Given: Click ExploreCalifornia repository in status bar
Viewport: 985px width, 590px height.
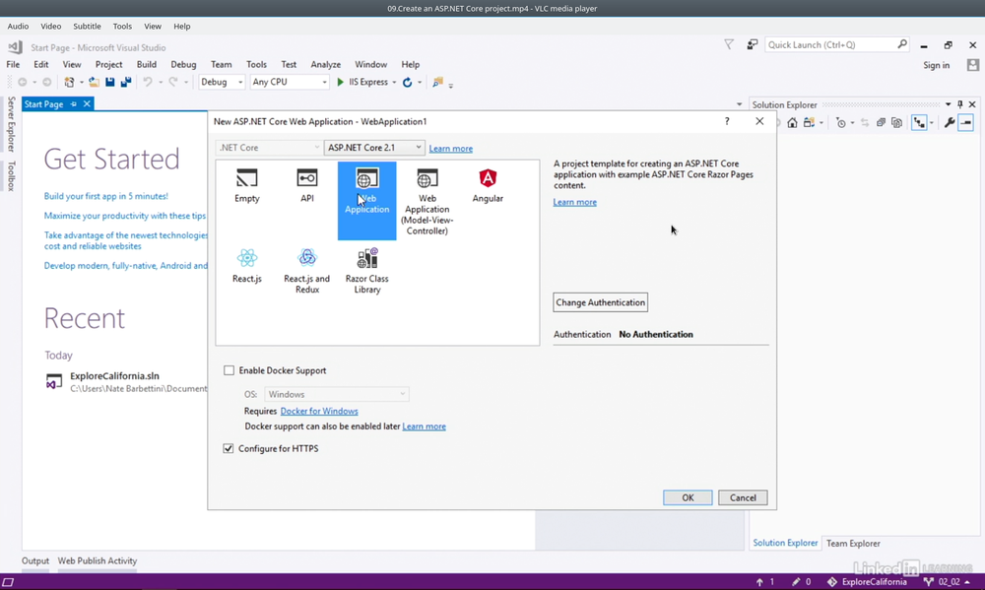Looking at the screenshot, I should 867,582.
